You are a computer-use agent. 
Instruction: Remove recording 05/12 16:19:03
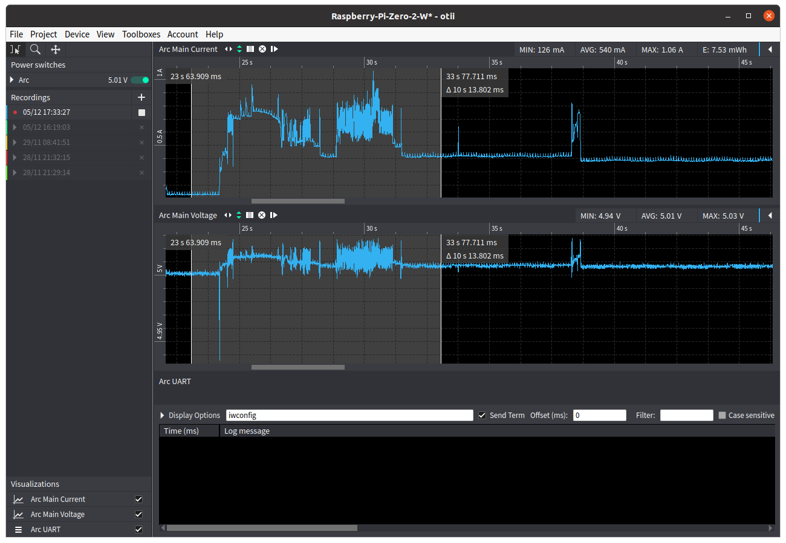point(141,127)
